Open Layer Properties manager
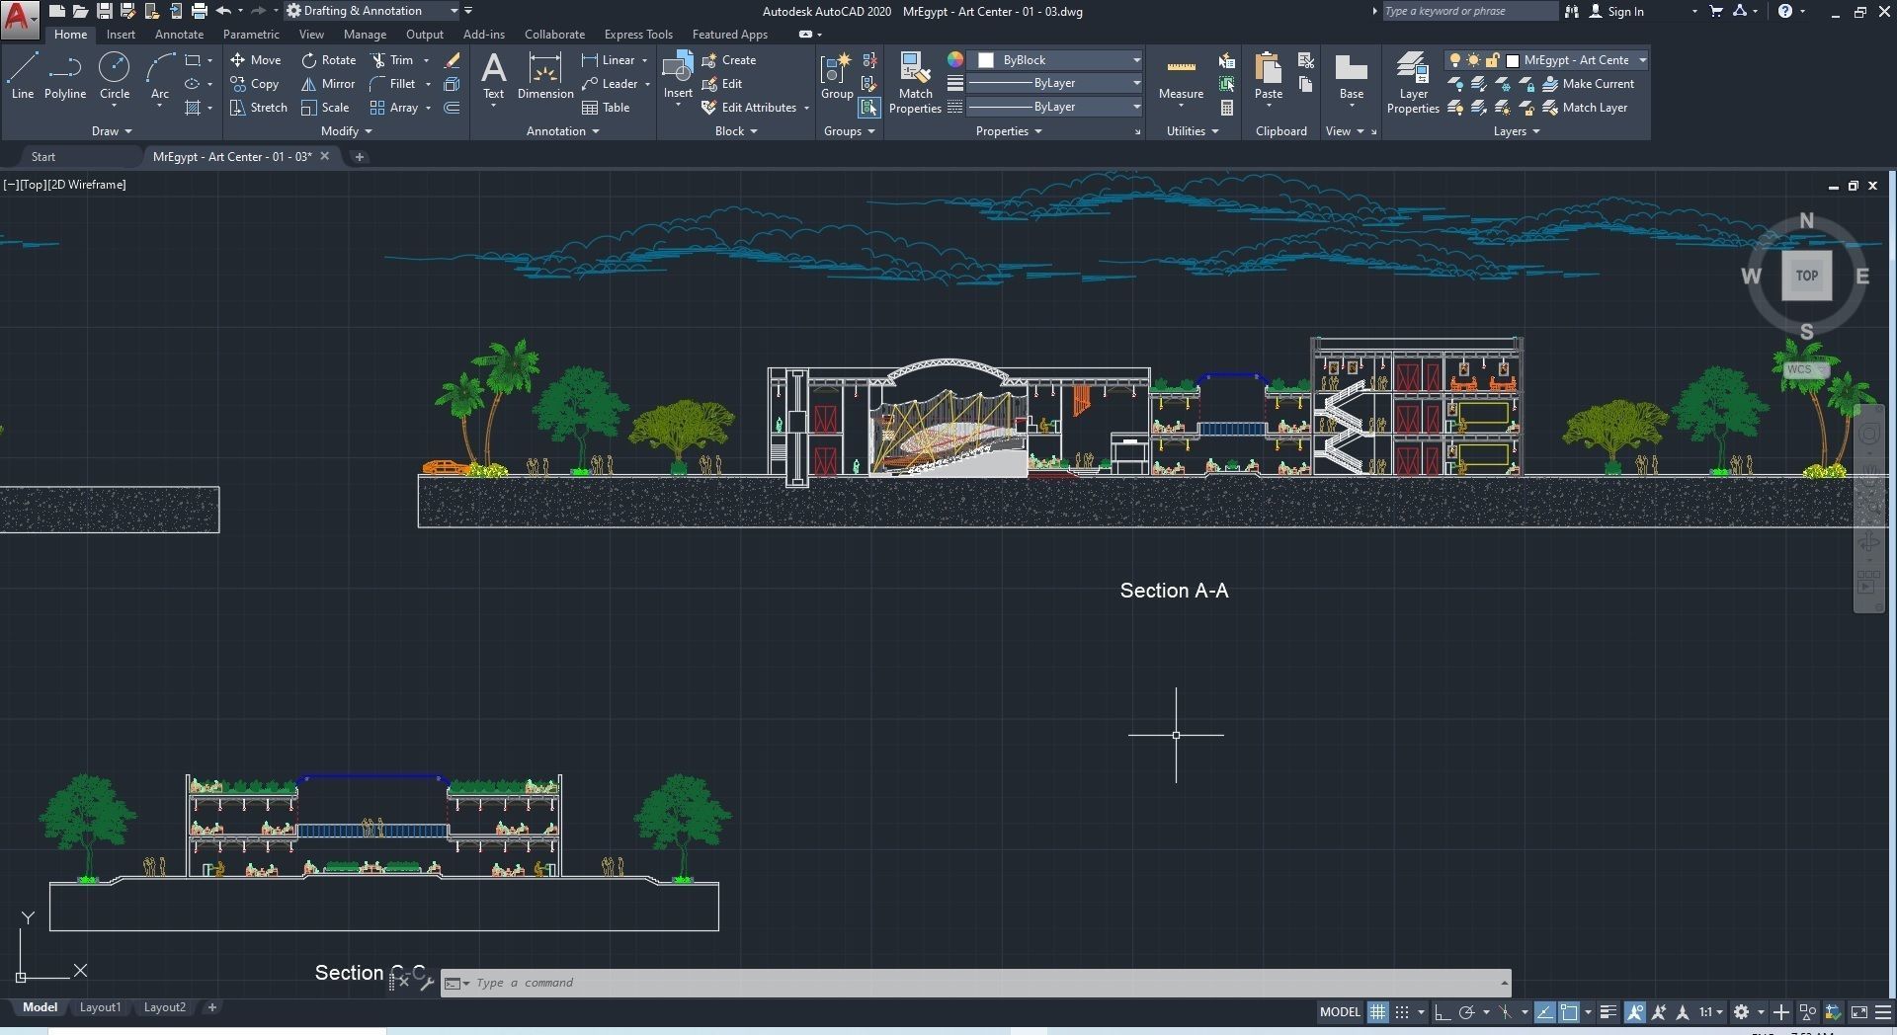Viewport: 1897px width, 1035px height. point(1413,84)
